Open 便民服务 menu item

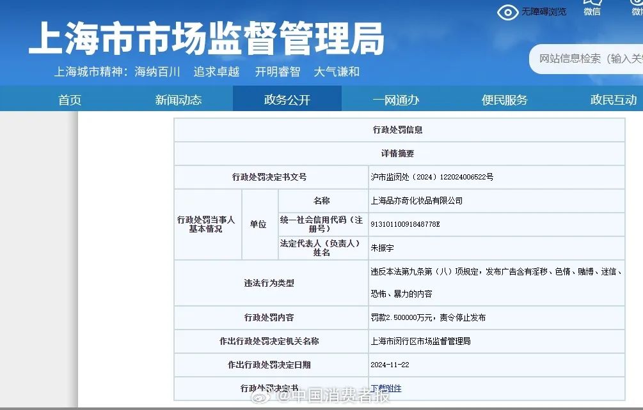504,100
